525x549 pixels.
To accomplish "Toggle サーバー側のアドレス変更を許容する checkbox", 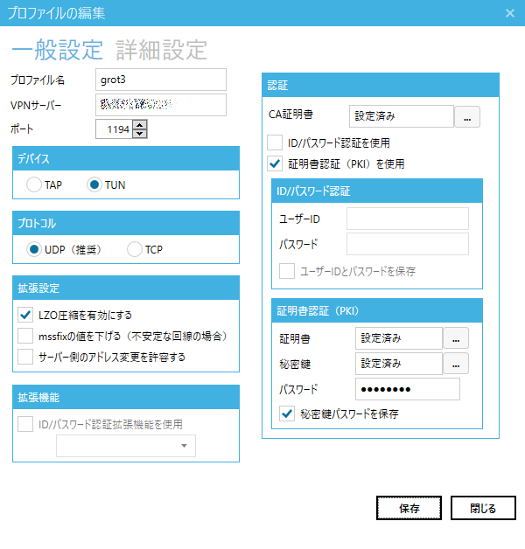I will coord(25,357).
